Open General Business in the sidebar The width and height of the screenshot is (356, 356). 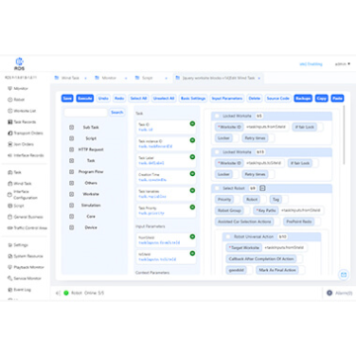(26, 217)
